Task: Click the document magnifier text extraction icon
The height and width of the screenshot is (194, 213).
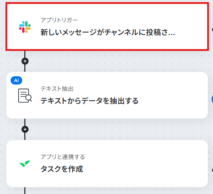Action: [25, 95]
